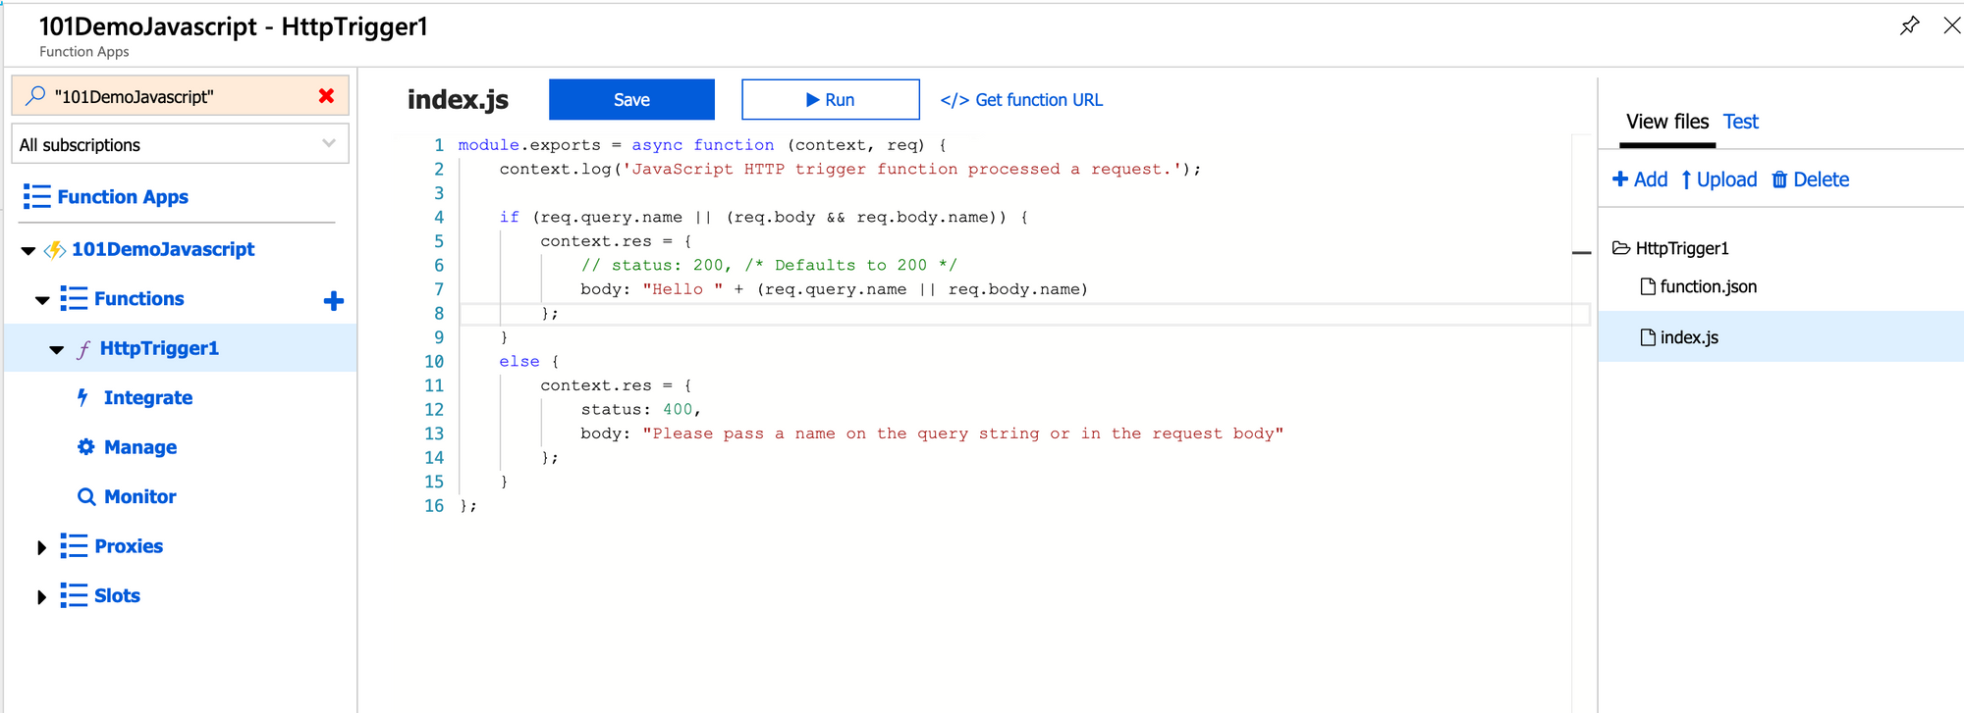This screenshot has height=713, width=1964.
Task: Click the "Please pass a name" string
Action: [963, 433]
